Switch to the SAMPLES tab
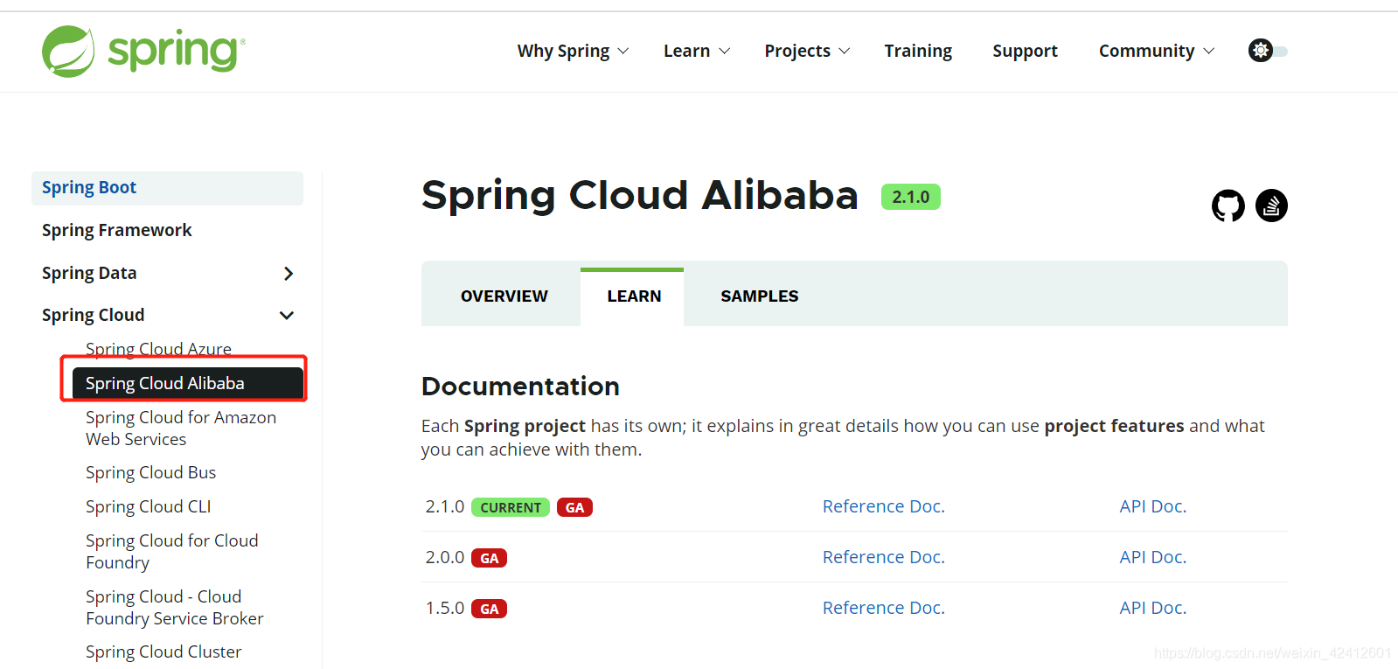The height and width of the screenshot is (669, 1398). click(x=760, y=296)
